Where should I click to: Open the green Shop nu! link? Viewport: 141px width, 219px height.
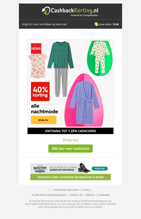coord(70,140)
